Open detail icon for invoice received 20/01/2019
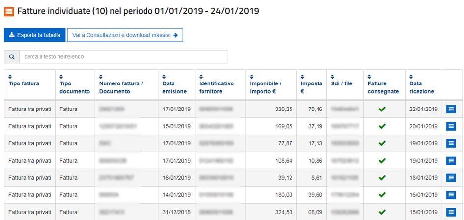This screenshot has height=220, width=464. (x=451, y=126)
